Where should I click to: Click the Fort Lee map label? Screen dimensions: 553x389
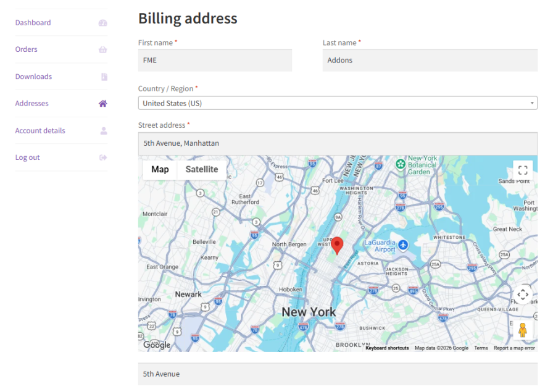pyautogui.click(x=333, y=181)
